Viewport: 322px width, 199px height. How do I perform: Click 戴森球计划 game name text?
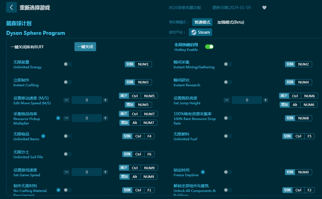19,23
